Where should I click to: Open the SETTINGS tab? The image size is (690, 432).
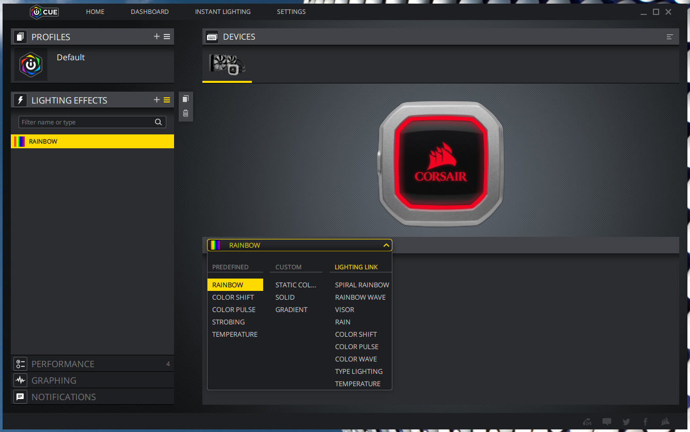[291, 12]
